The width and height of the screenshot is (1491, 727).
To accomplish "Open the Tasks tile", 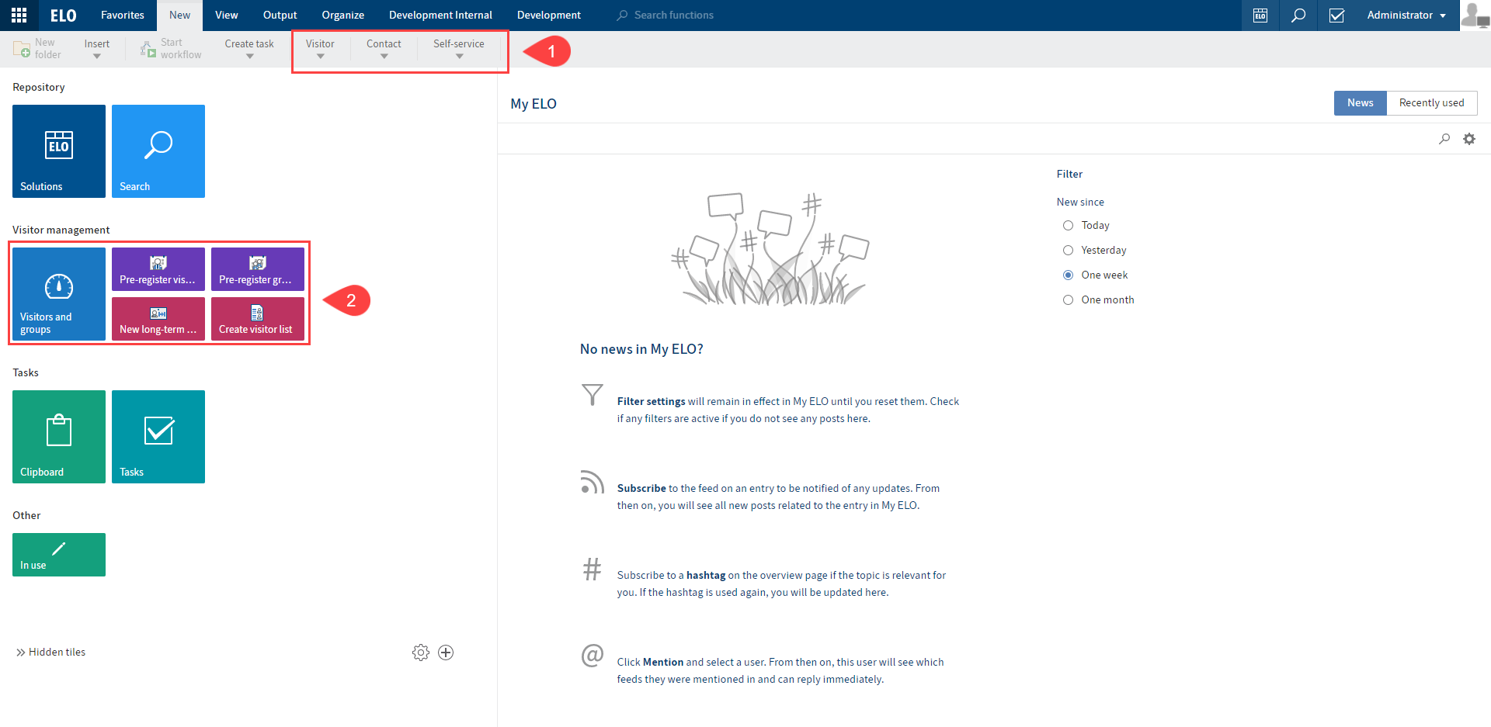I will click(158, 437).
